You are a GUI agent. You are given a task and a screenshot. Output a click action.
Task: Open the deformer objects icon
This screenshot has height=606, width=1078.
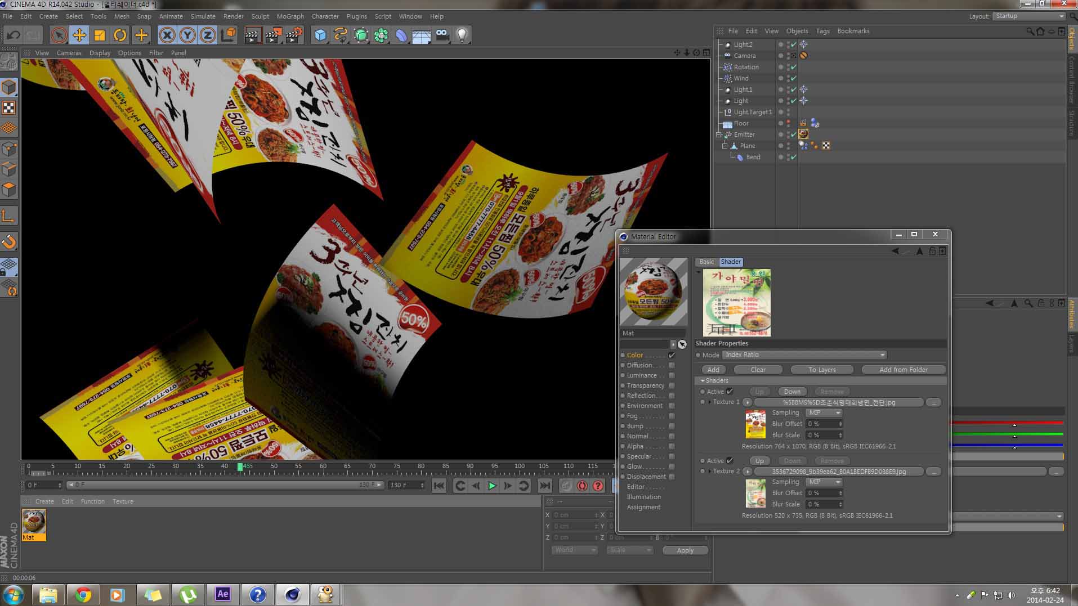(401, 35)
